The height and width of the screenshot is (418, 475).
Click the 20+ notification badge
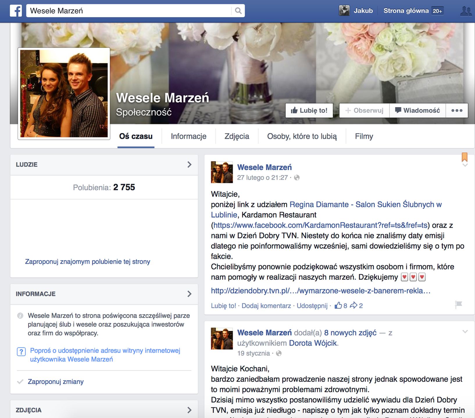(437, 11)
